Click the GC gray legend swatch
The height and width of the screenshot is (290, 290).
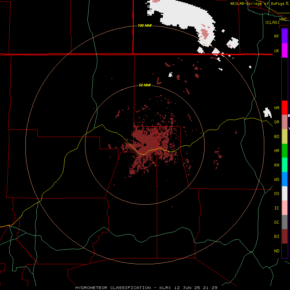[x=285, y=222]
